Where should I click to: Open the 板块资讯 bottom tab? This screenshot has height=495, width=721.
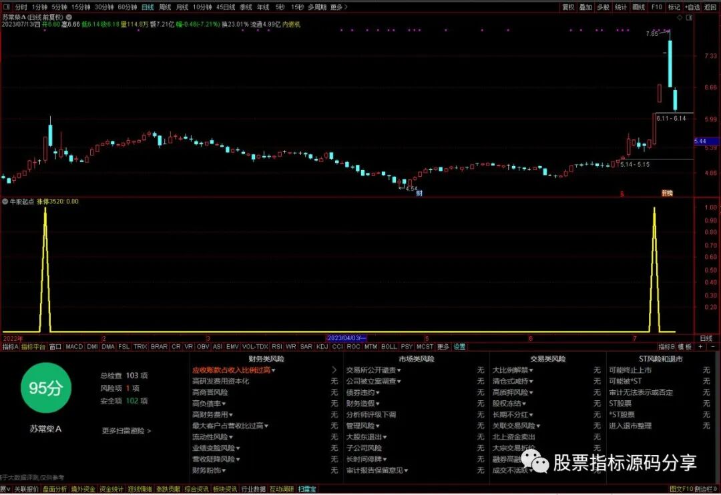click(x=226, y=489)
